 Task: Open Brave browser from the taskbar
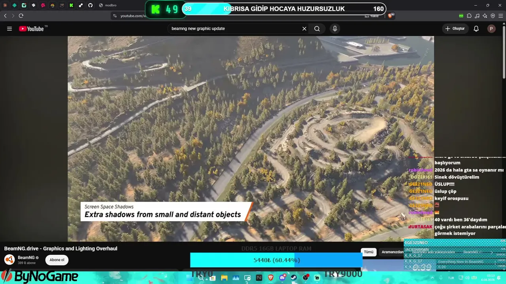pyautogui.click(x=270, y=278)
